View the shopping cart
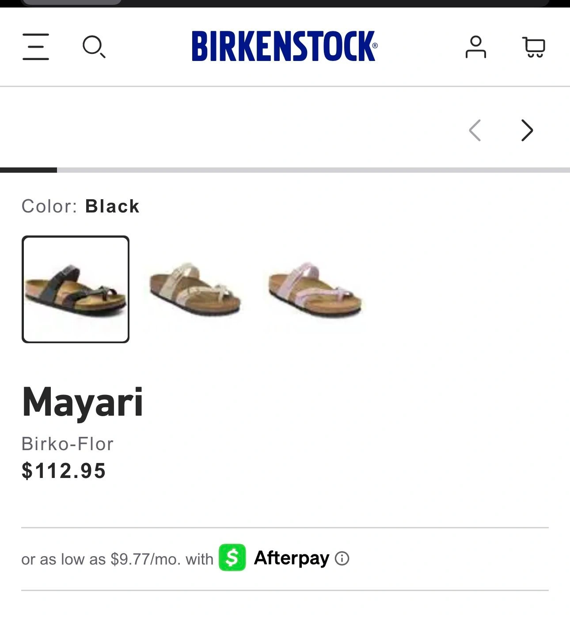Image resolution: width=570 pixels, height=618 pixels. (534, 46)
